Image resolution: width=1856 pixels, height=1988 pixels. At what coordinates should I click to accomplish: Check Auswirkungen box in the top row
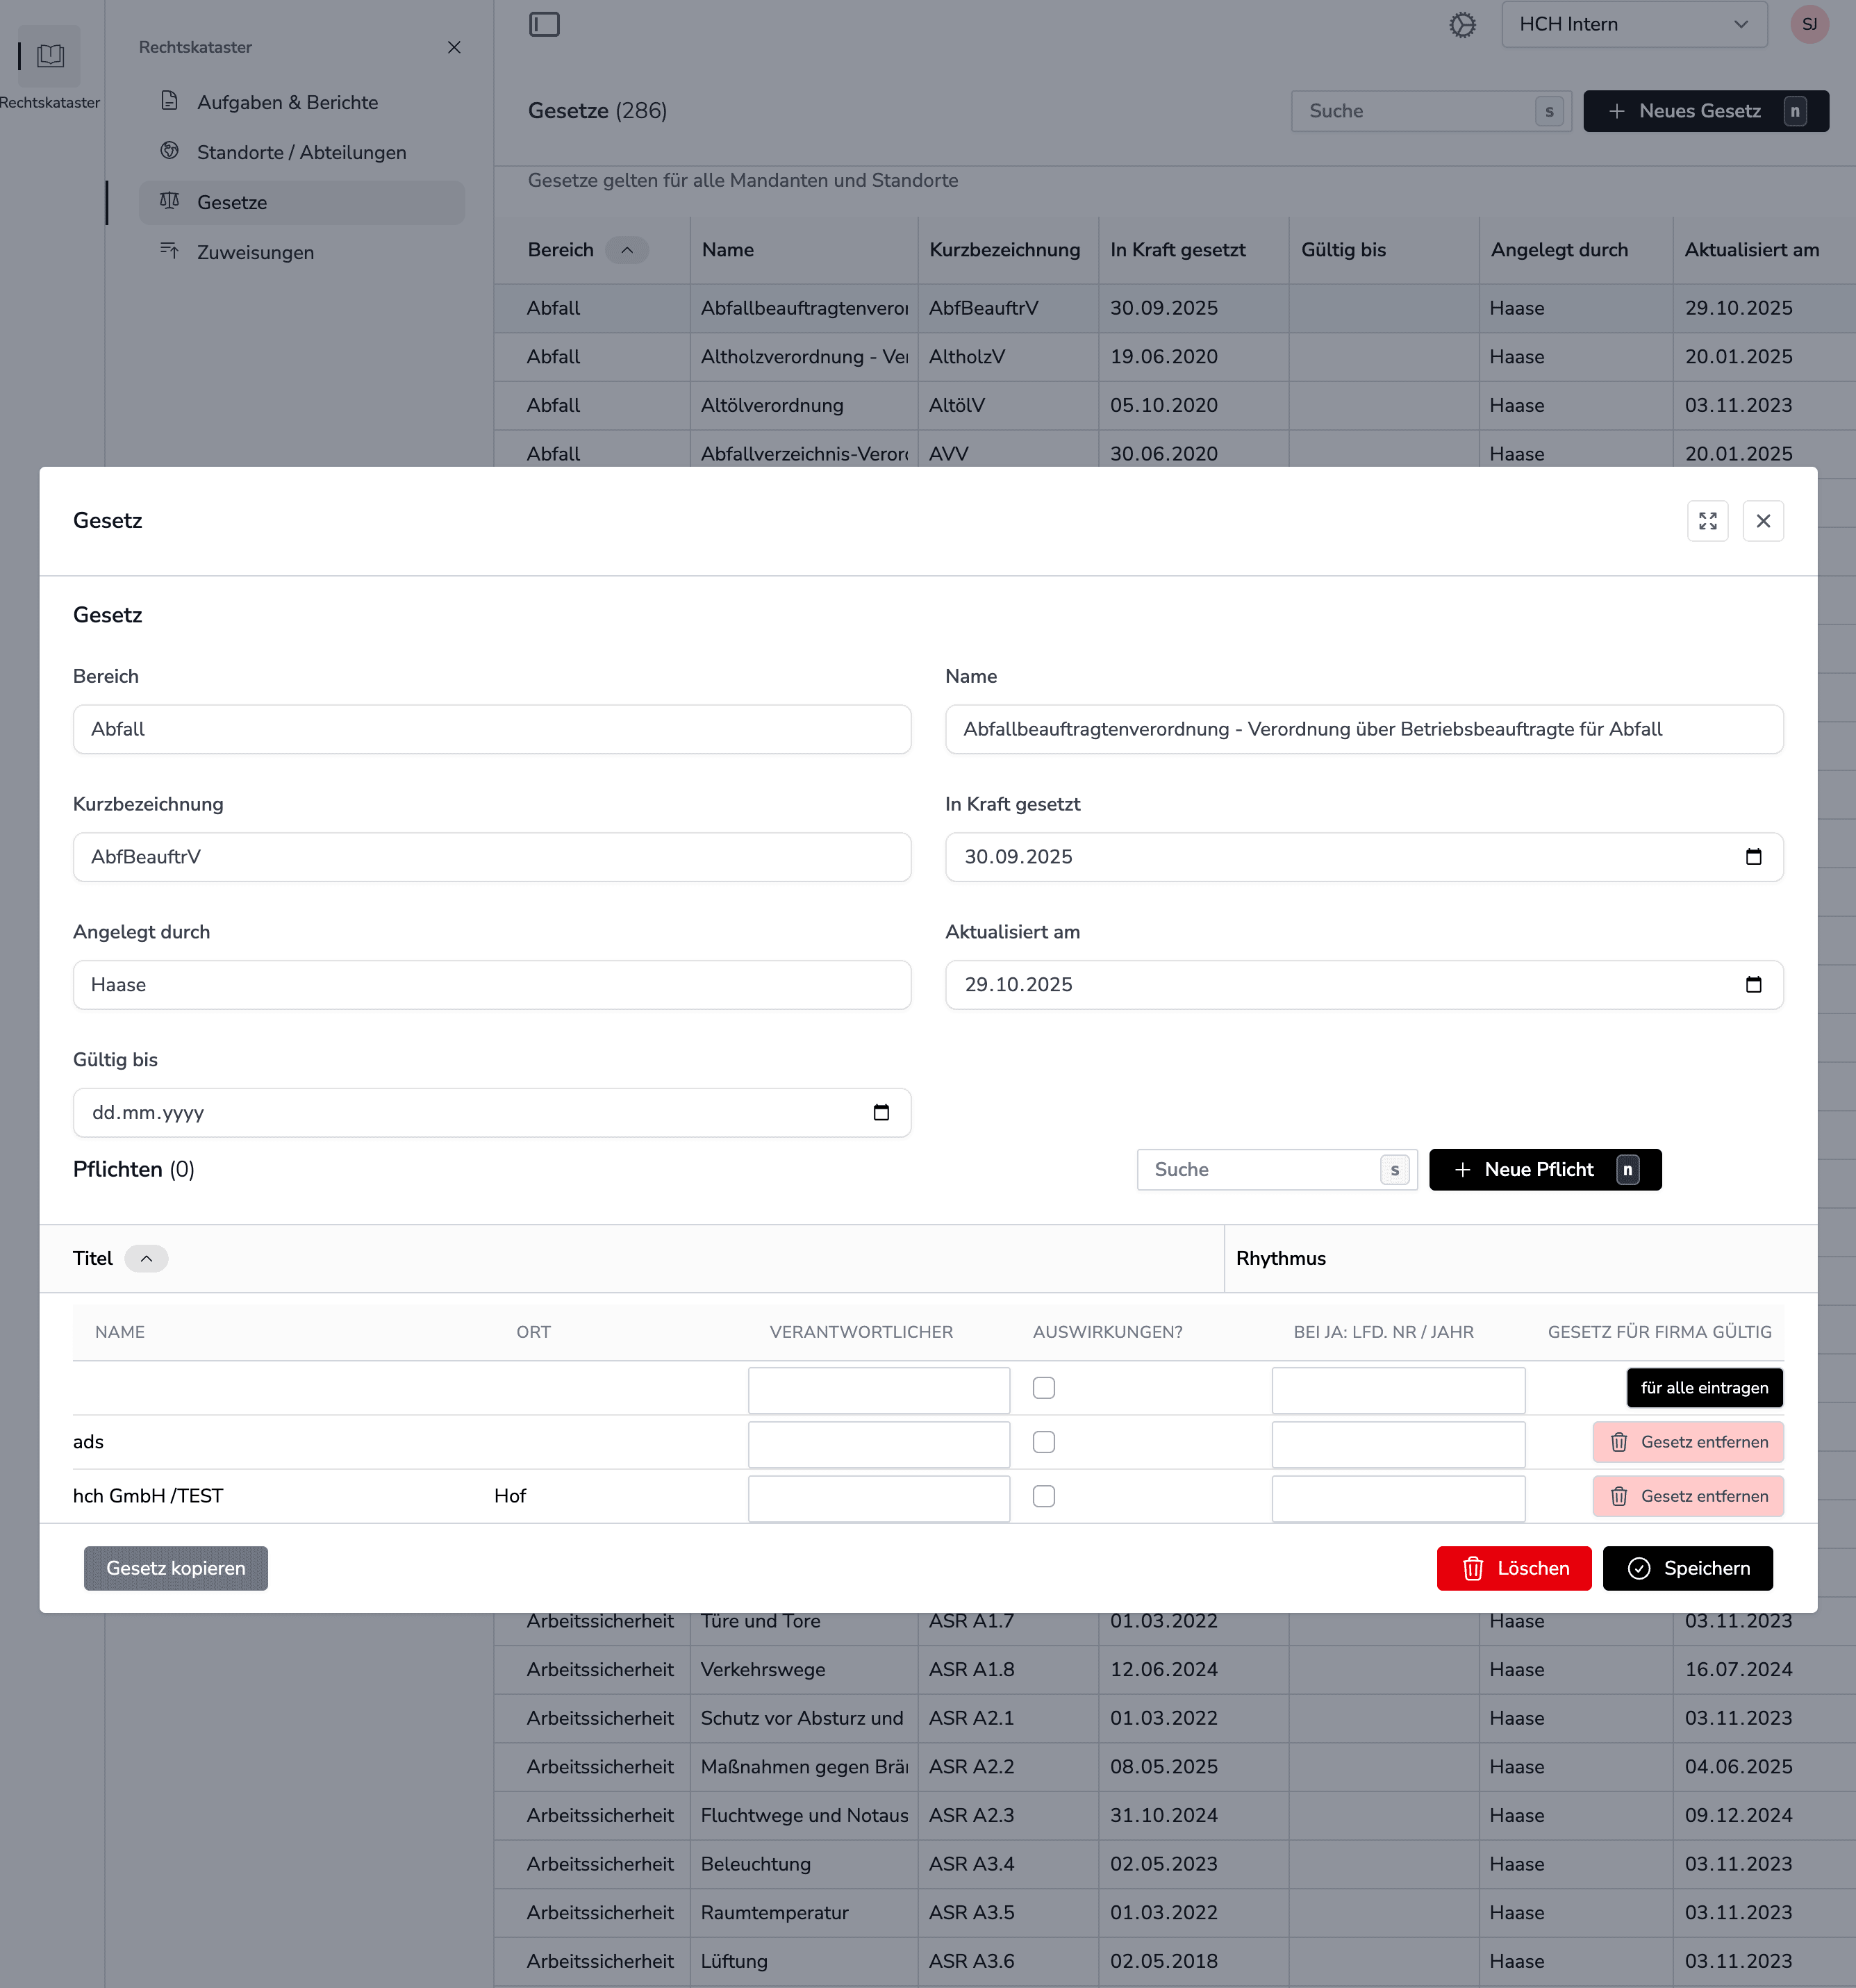(x=1044, y=1388)
